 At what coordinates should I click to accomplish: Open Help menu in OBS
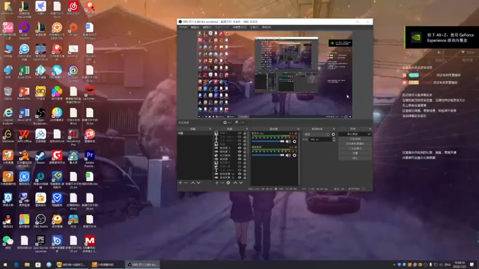(266, 27)
